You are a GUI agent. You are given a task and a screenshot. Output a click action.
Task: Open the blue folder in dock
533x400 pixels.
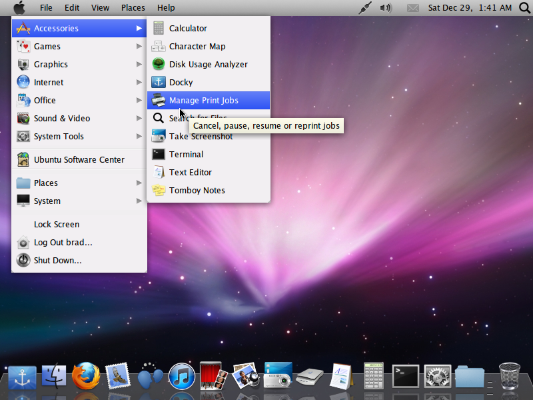470,376
